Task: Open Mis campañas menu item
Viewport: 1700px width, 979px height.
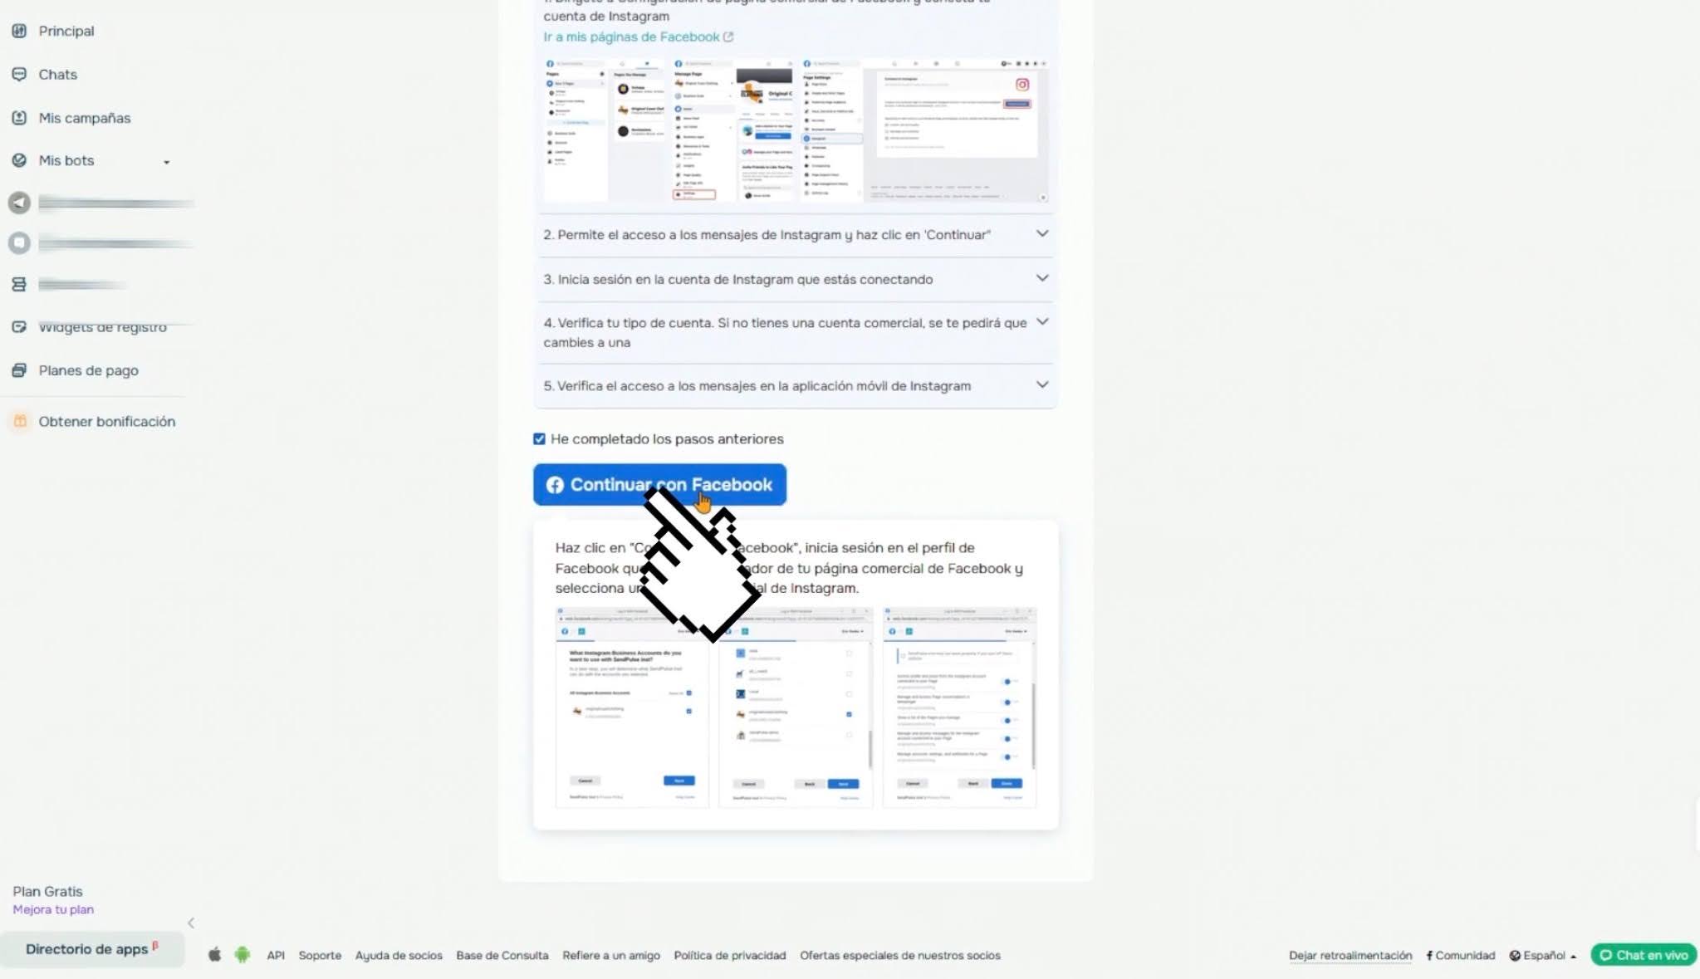Action: click(x=85, y=118)
